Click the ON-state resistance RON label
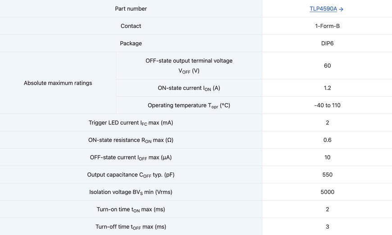The width and height of the screenshot is (392, 235). (x=131, y=140)
